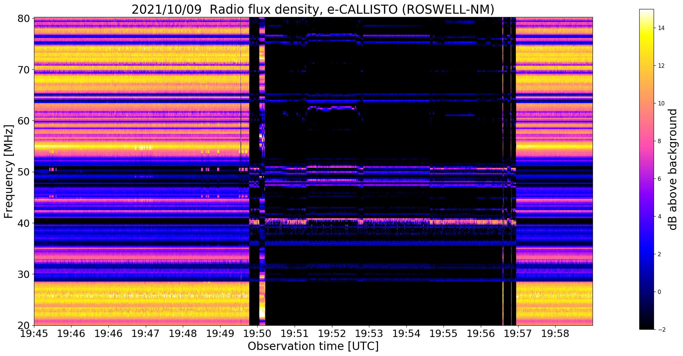Viewport: 683px width, 356px height.
Task: Click the colorbar tick label 6
Action: (659, 179)
